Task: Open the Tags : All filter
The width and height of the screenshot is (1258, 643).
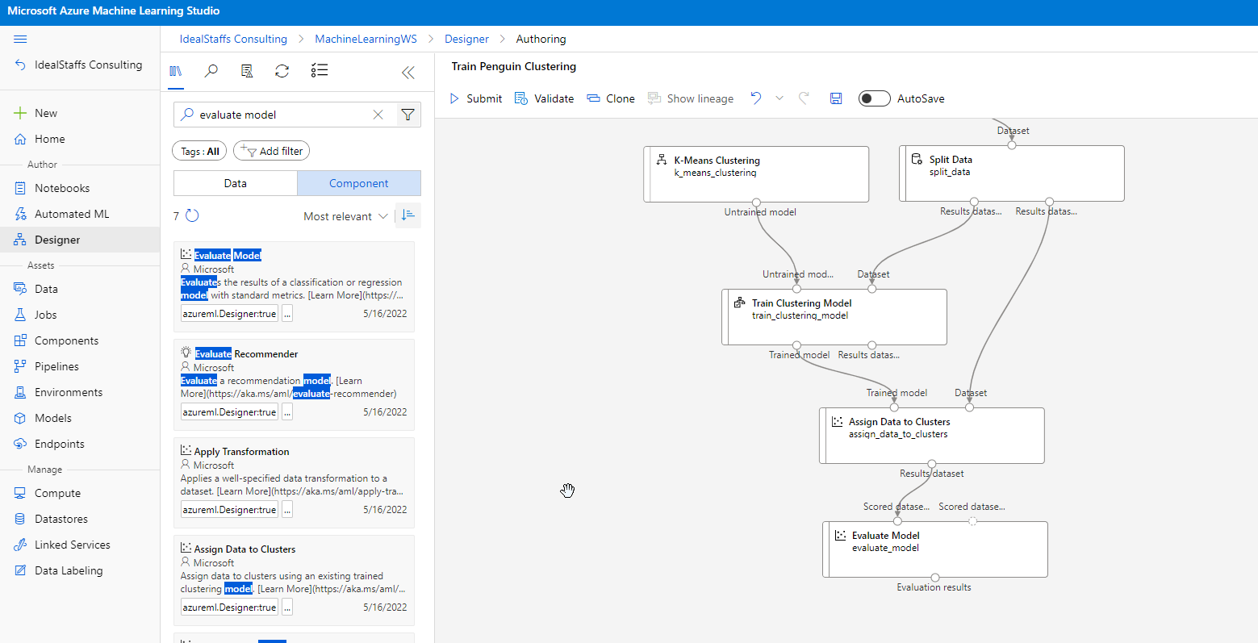Action: (x=199, y=151)
